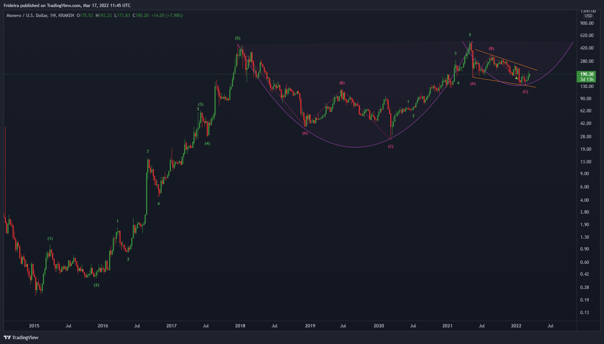Screen dimensions: 604x344
Task: Click the high value 'H193.23'
Action: 104,16
